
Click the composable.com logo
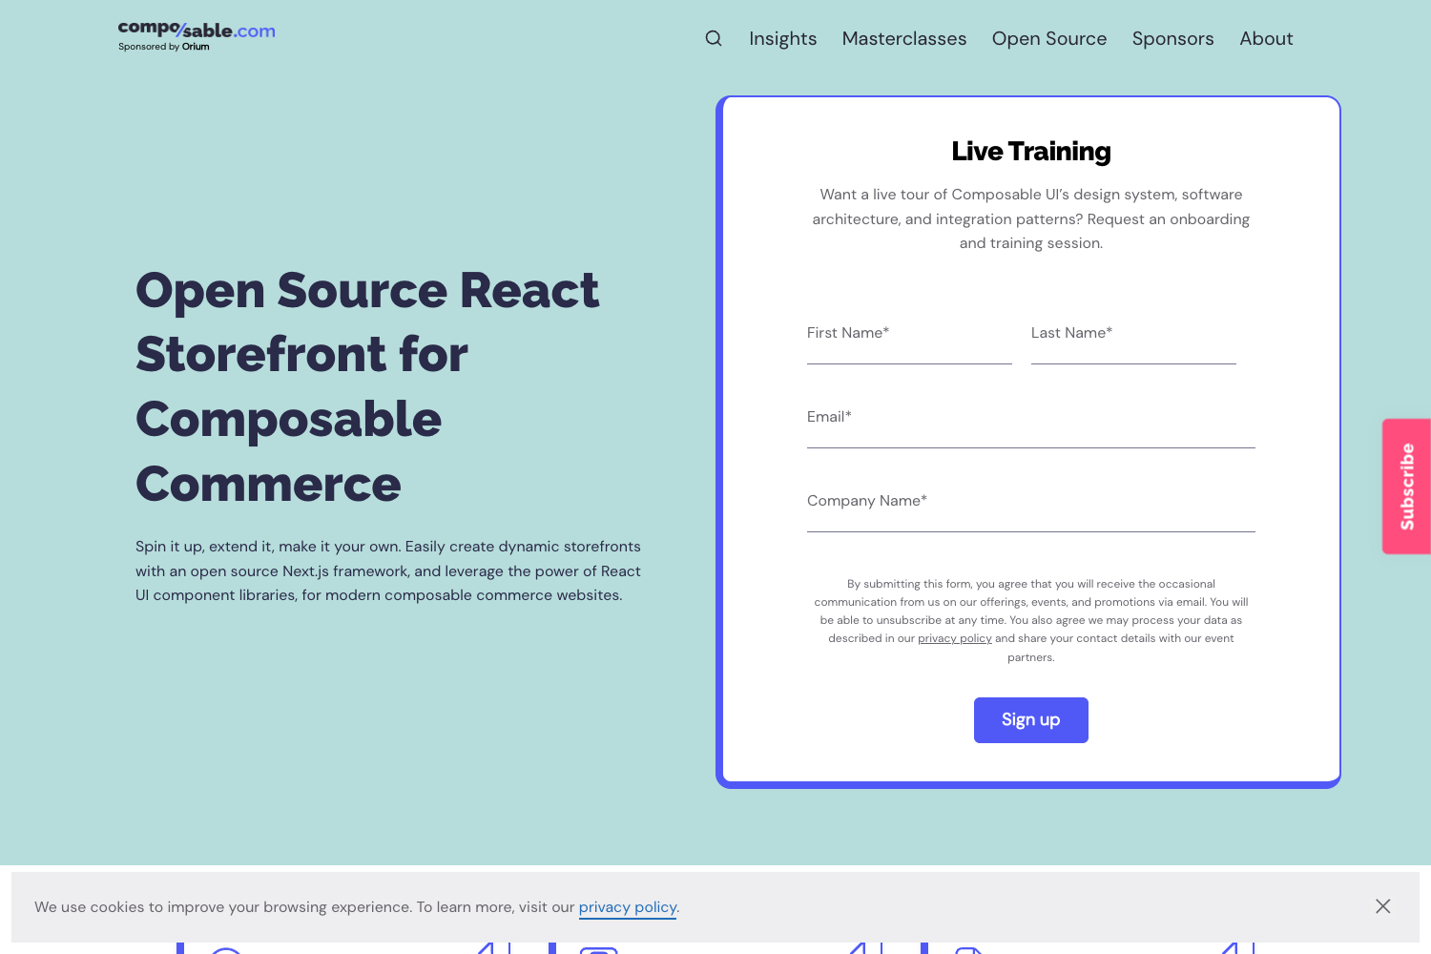196,30
